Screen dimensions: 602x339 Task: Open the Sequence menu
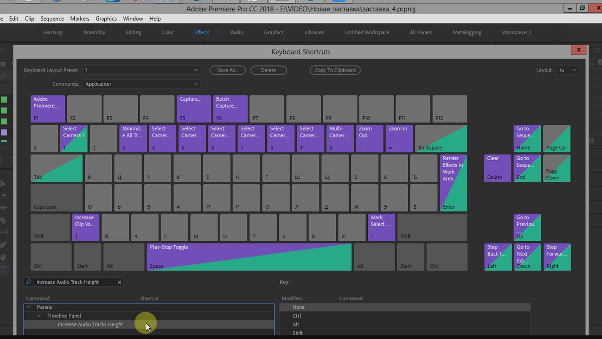pyautogui.click(x=52, y=18)
